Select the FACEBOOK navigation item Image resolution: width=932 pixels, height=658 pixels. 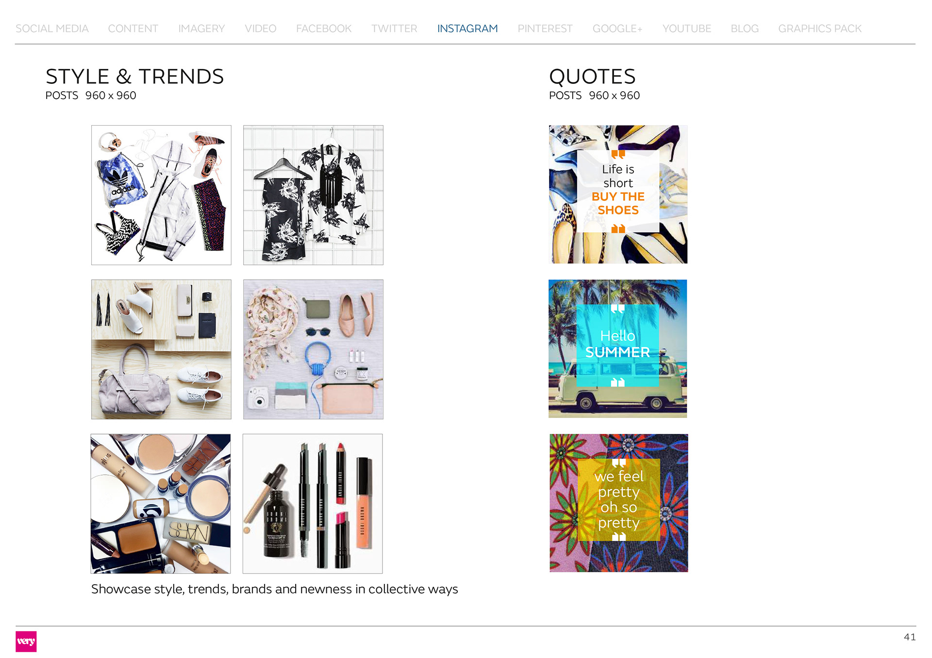324,29
